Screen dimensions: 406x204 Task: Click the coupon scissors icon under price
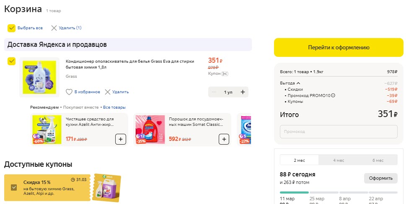click(x=225, y=74)
